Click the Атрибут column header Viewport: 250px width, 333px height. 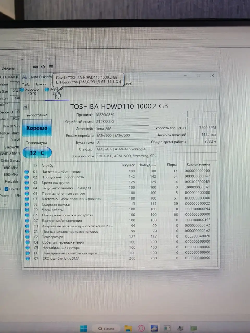pyautogui.click(x=48, y=165)
